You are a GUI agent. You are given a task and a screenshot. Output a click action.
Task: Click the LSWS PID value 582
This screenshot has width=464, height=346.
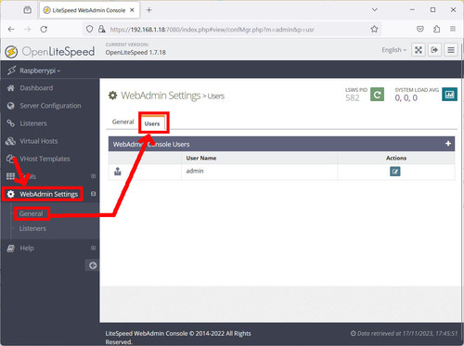pyautogui.click(x=353, y=98)
